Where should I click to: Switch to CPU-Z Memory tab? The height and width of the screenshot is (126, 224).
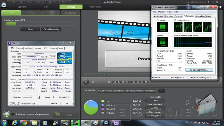tap(38, 48)
